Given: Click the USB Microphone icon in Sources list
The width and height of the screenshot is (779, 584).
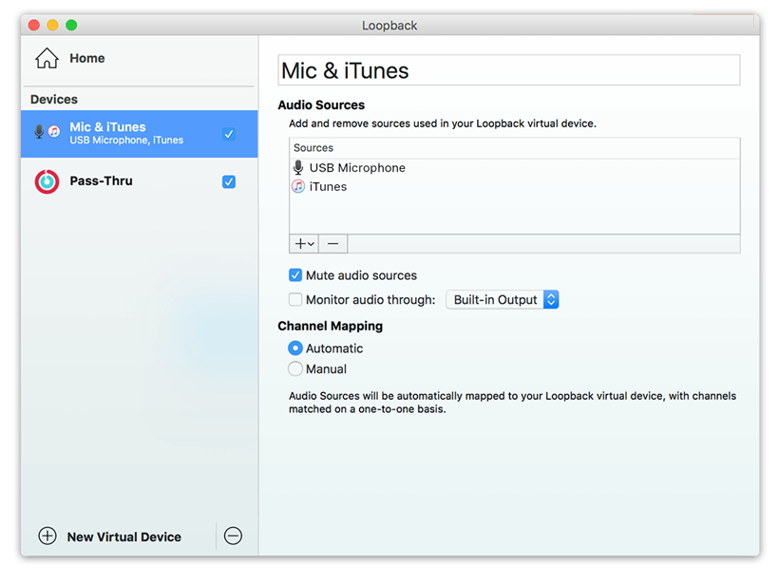Looking at the screenshot, I should pos(298,168).
